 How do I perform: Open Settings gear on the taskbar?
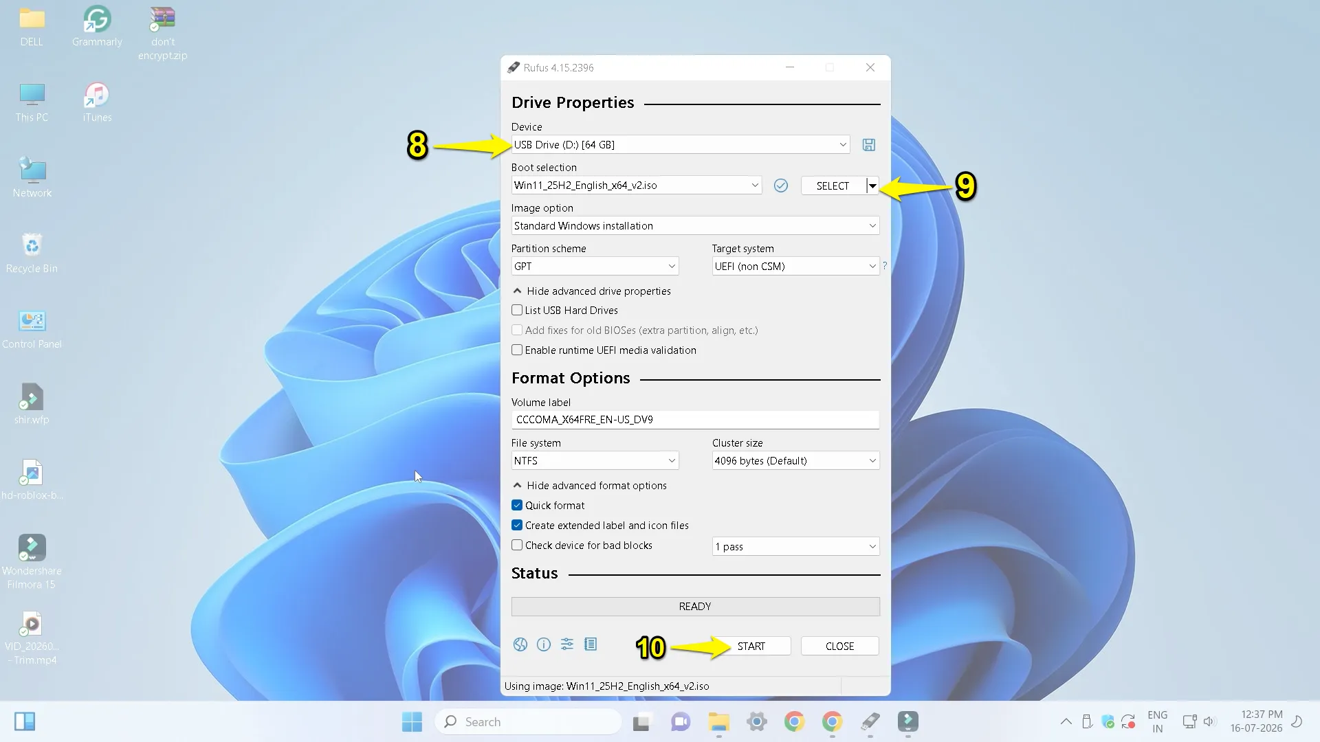[756, 721]
